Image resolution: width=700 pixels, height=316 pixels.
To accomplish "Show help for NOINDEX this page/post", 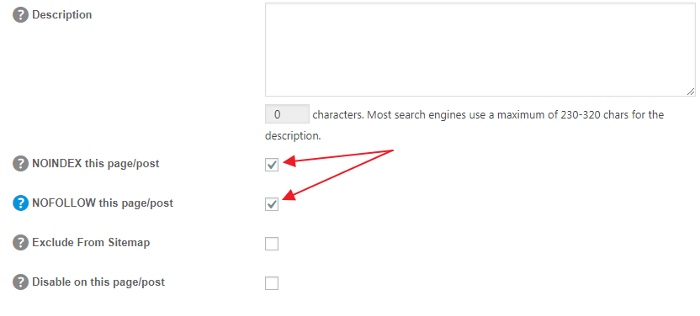I will [20, 164].
